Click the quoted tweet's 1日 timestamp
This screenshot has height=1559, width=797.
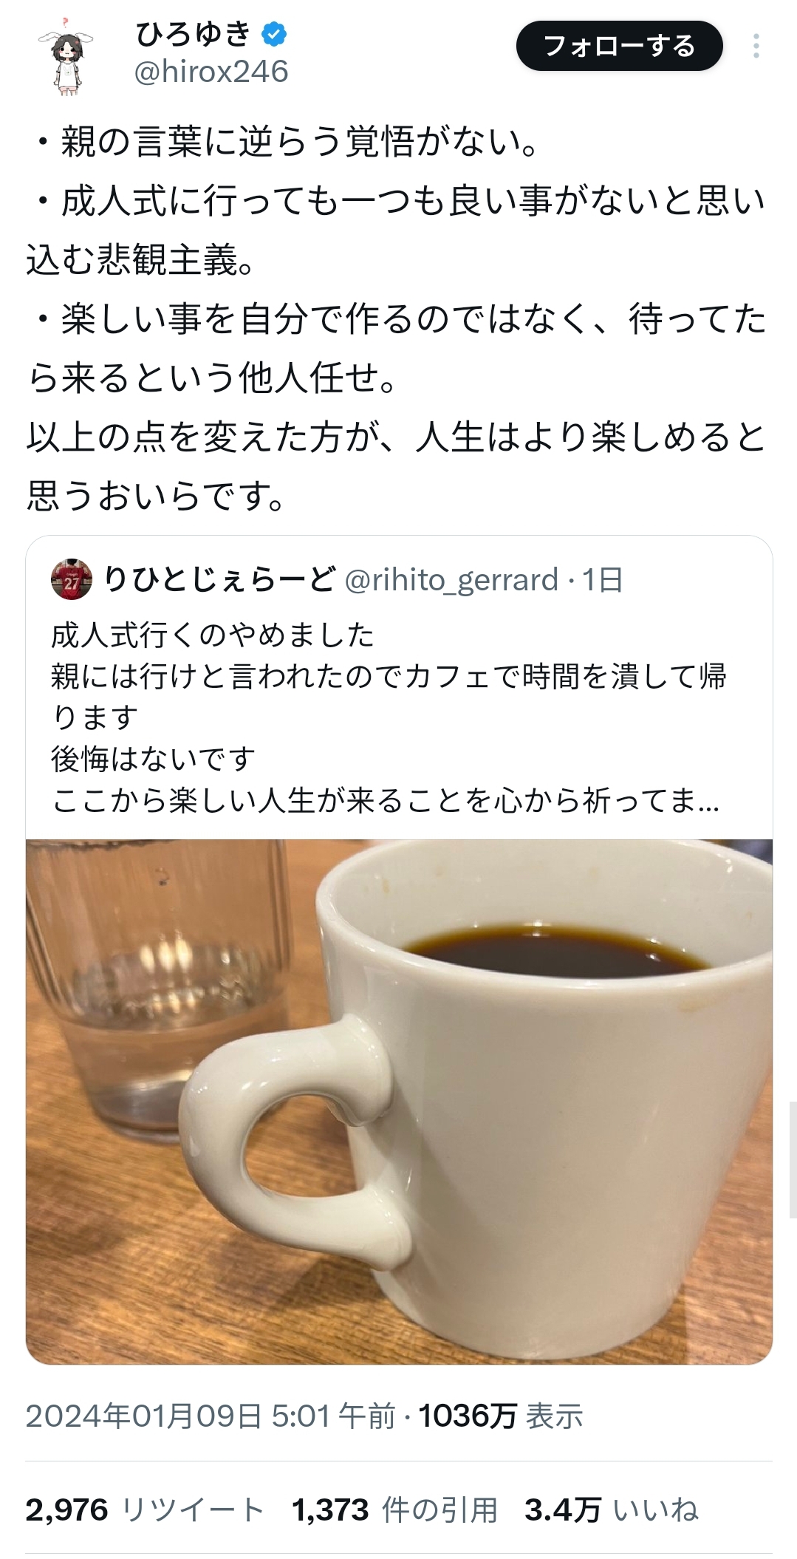(x=602, y=581)
